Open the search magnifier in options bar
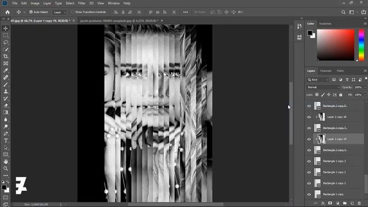This screenshot has height=207, width=368. pyautogui.click(x=343, y=12)
